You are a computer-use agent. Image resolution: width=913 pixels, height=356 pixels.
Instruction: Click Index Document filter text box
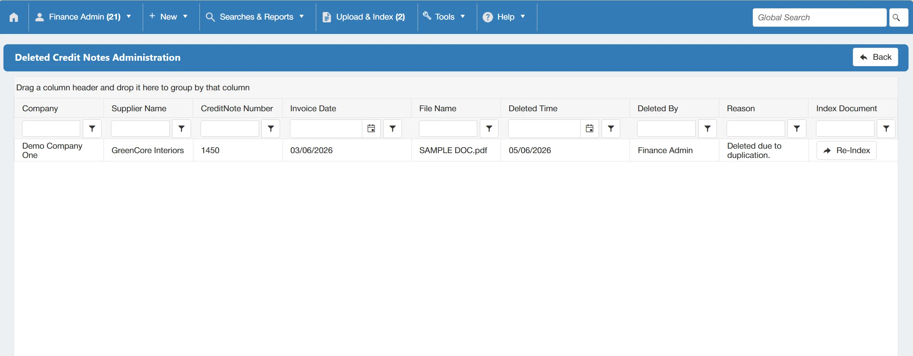[845, 129]
